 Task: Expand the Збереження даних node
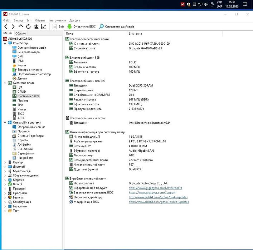[5, 176]
